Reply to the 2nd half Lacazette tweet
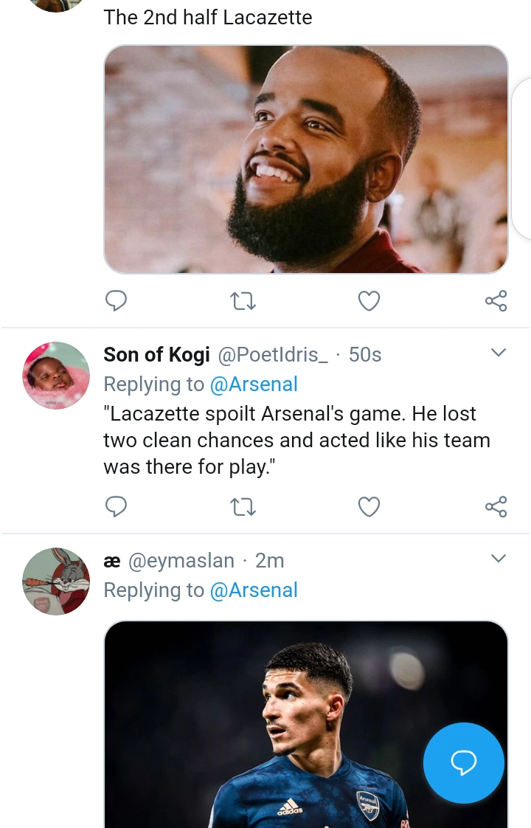This screenshot has height=828, width=531. 116,300
